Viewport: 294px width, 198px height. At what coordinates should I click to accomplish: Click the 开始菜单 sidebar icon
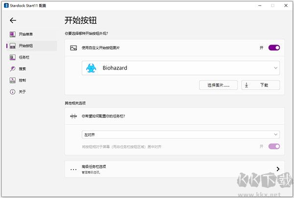[13, 34]
